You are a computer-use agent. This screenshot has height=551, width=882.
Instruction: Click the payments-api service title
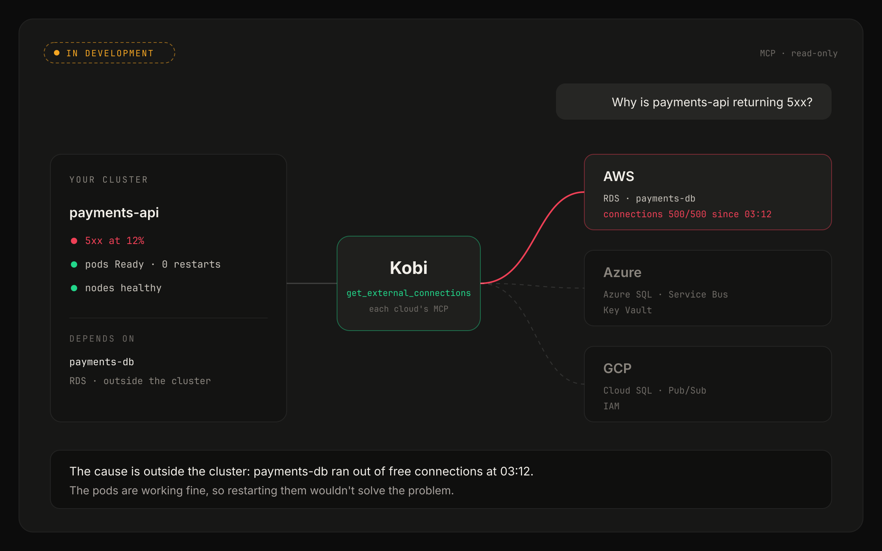coord(114,213)
